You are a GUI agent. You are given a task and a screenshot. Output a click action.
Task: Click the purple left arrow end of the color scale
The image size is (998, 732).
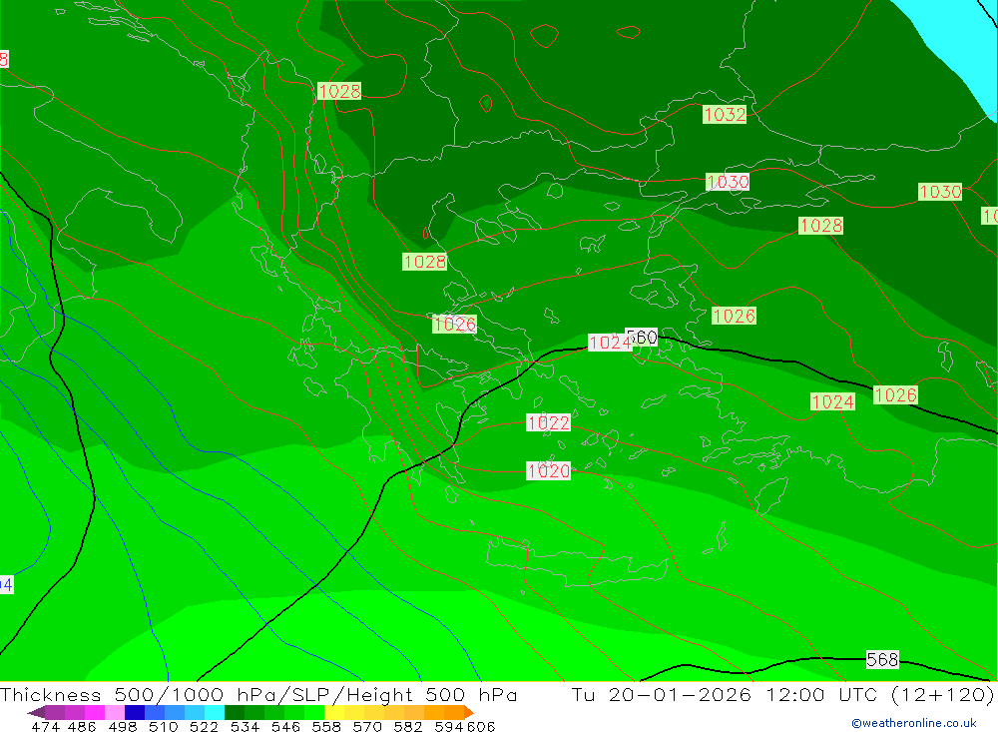tap(36, 712)
